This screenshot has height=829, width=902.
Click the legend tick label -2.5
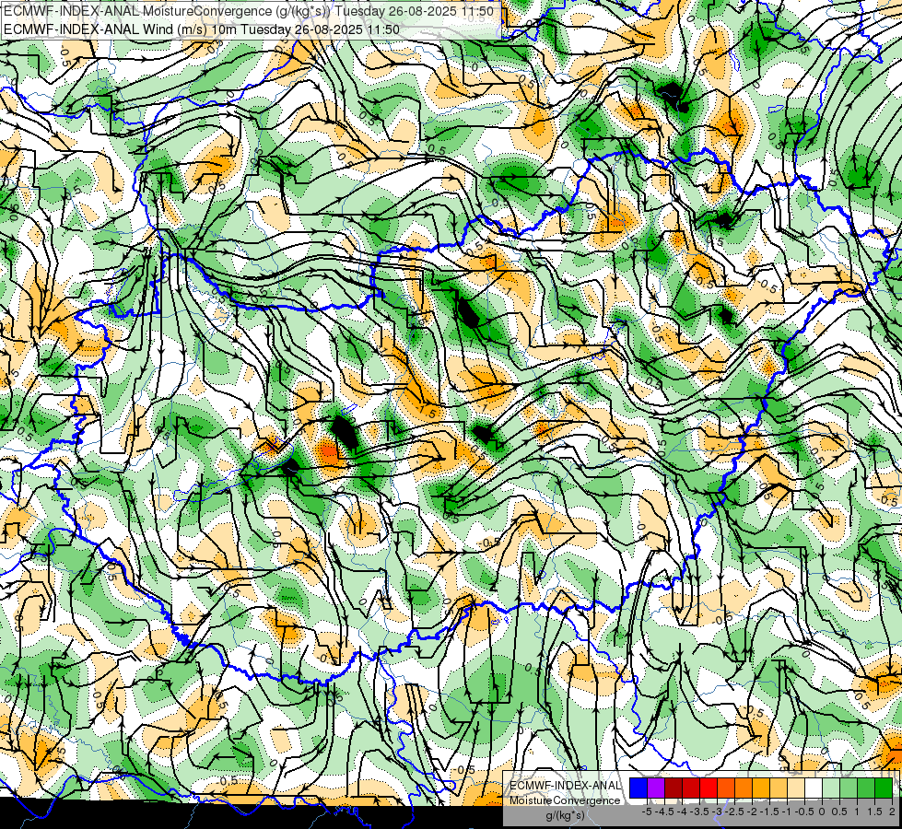click(x=734, y=811)
